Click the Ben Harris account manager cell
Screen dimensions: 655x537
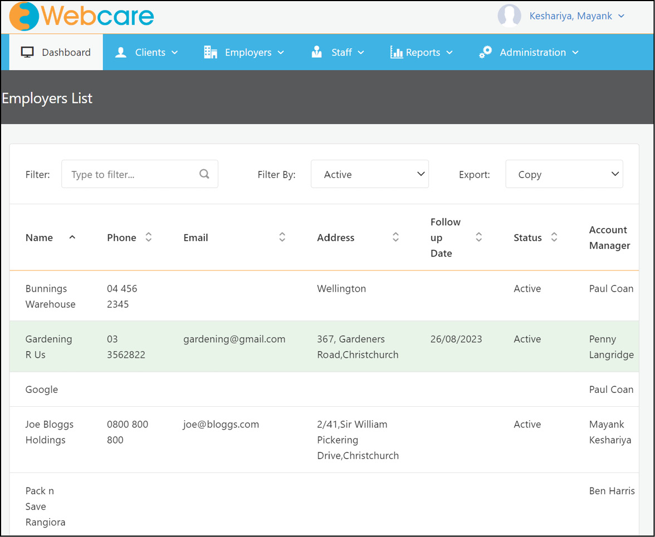pyautogui.click(x=612, y=491)
